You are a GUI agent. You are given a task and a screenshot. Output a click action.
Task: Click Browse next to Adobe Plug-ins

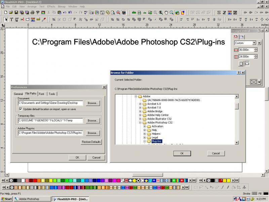(93, 133)
